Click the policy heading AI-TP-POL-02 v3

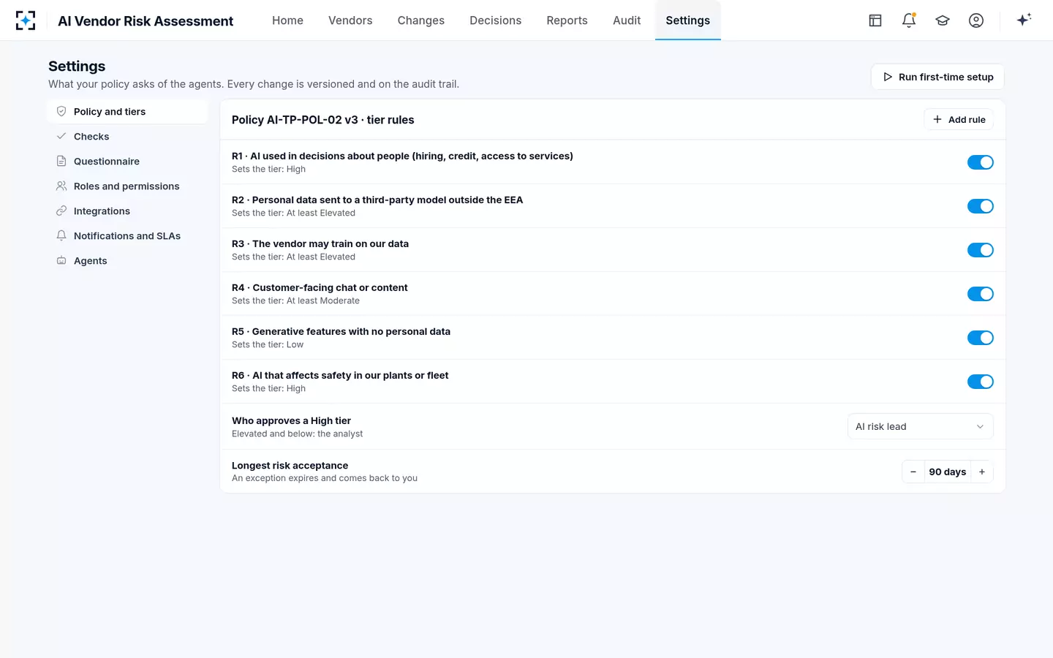(322, 120)
